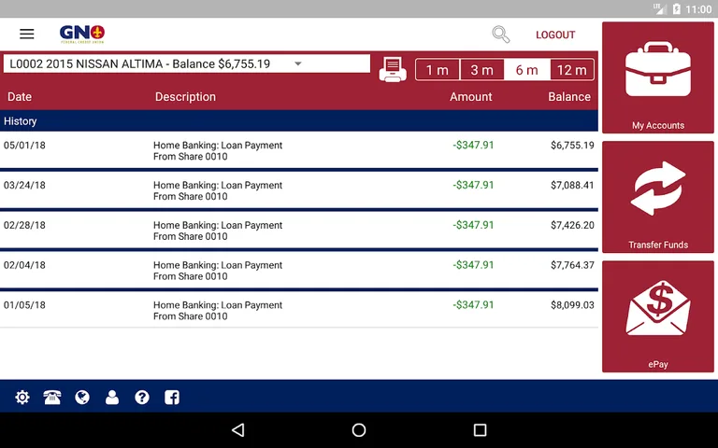The width and height of the screenshot is (718, 448).
Task: Select the History section header
Action: [x=299, y=121]
